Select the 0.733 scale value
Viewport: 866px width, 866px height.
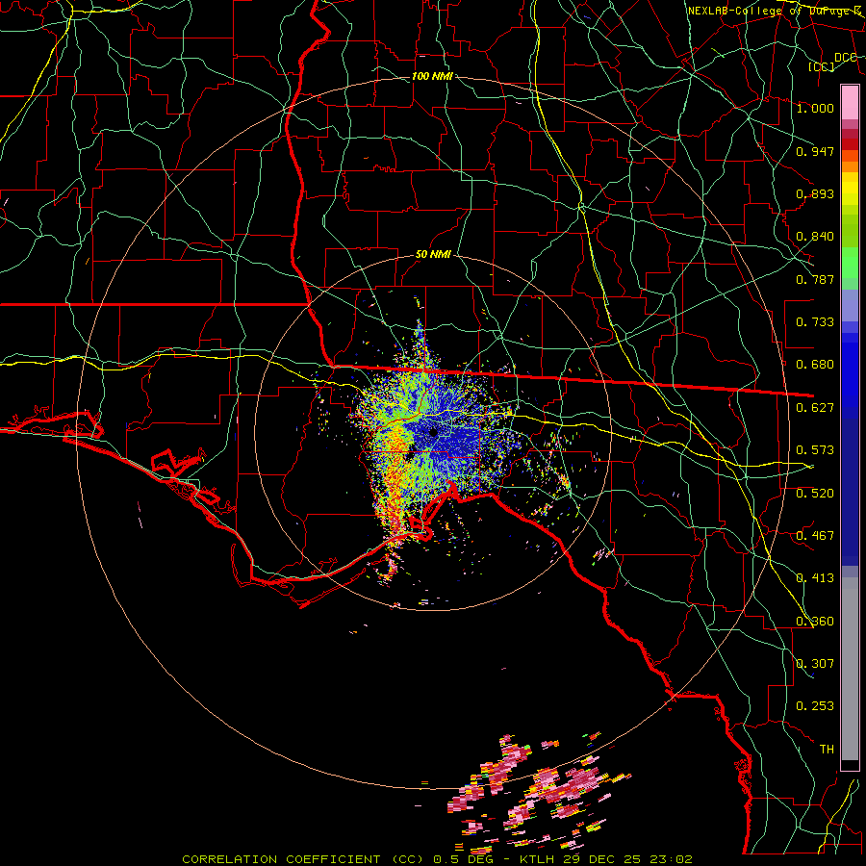pyautogui.click(x=815, y=322)
